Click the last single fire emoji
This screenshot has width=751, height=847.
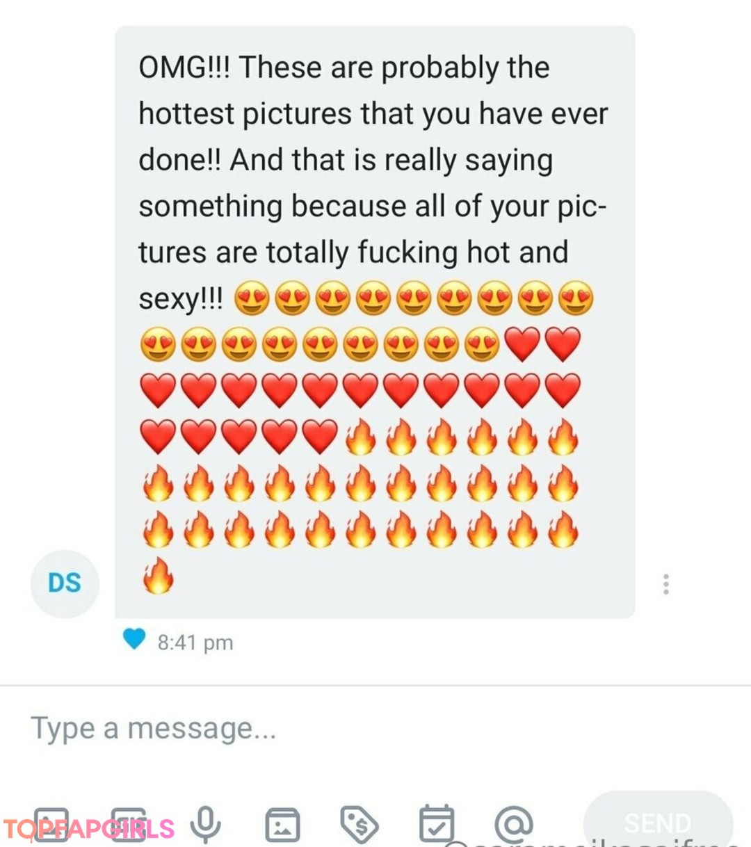[x=159, y=576]
